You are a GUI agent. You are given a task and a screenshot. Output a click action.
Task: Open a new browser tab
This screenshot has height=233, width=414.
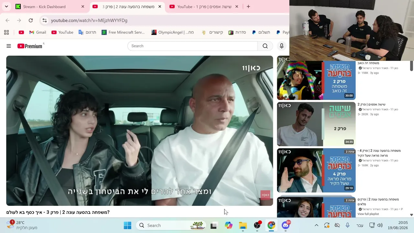[x=248, y=6]
